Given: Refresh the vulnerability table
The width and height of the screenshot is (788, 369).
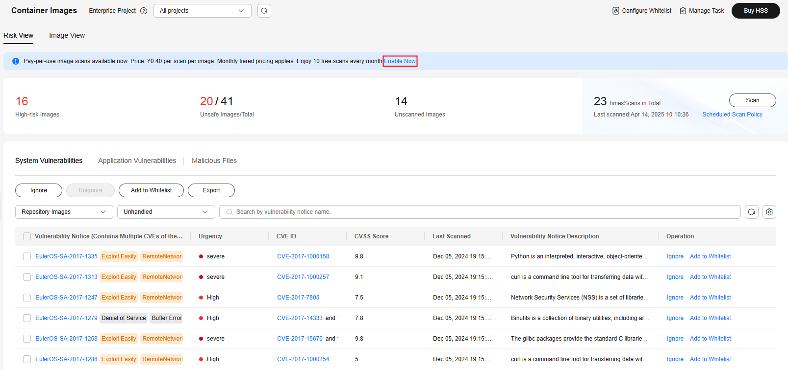Looking at the screenshot, I should [x=752, y=212].
